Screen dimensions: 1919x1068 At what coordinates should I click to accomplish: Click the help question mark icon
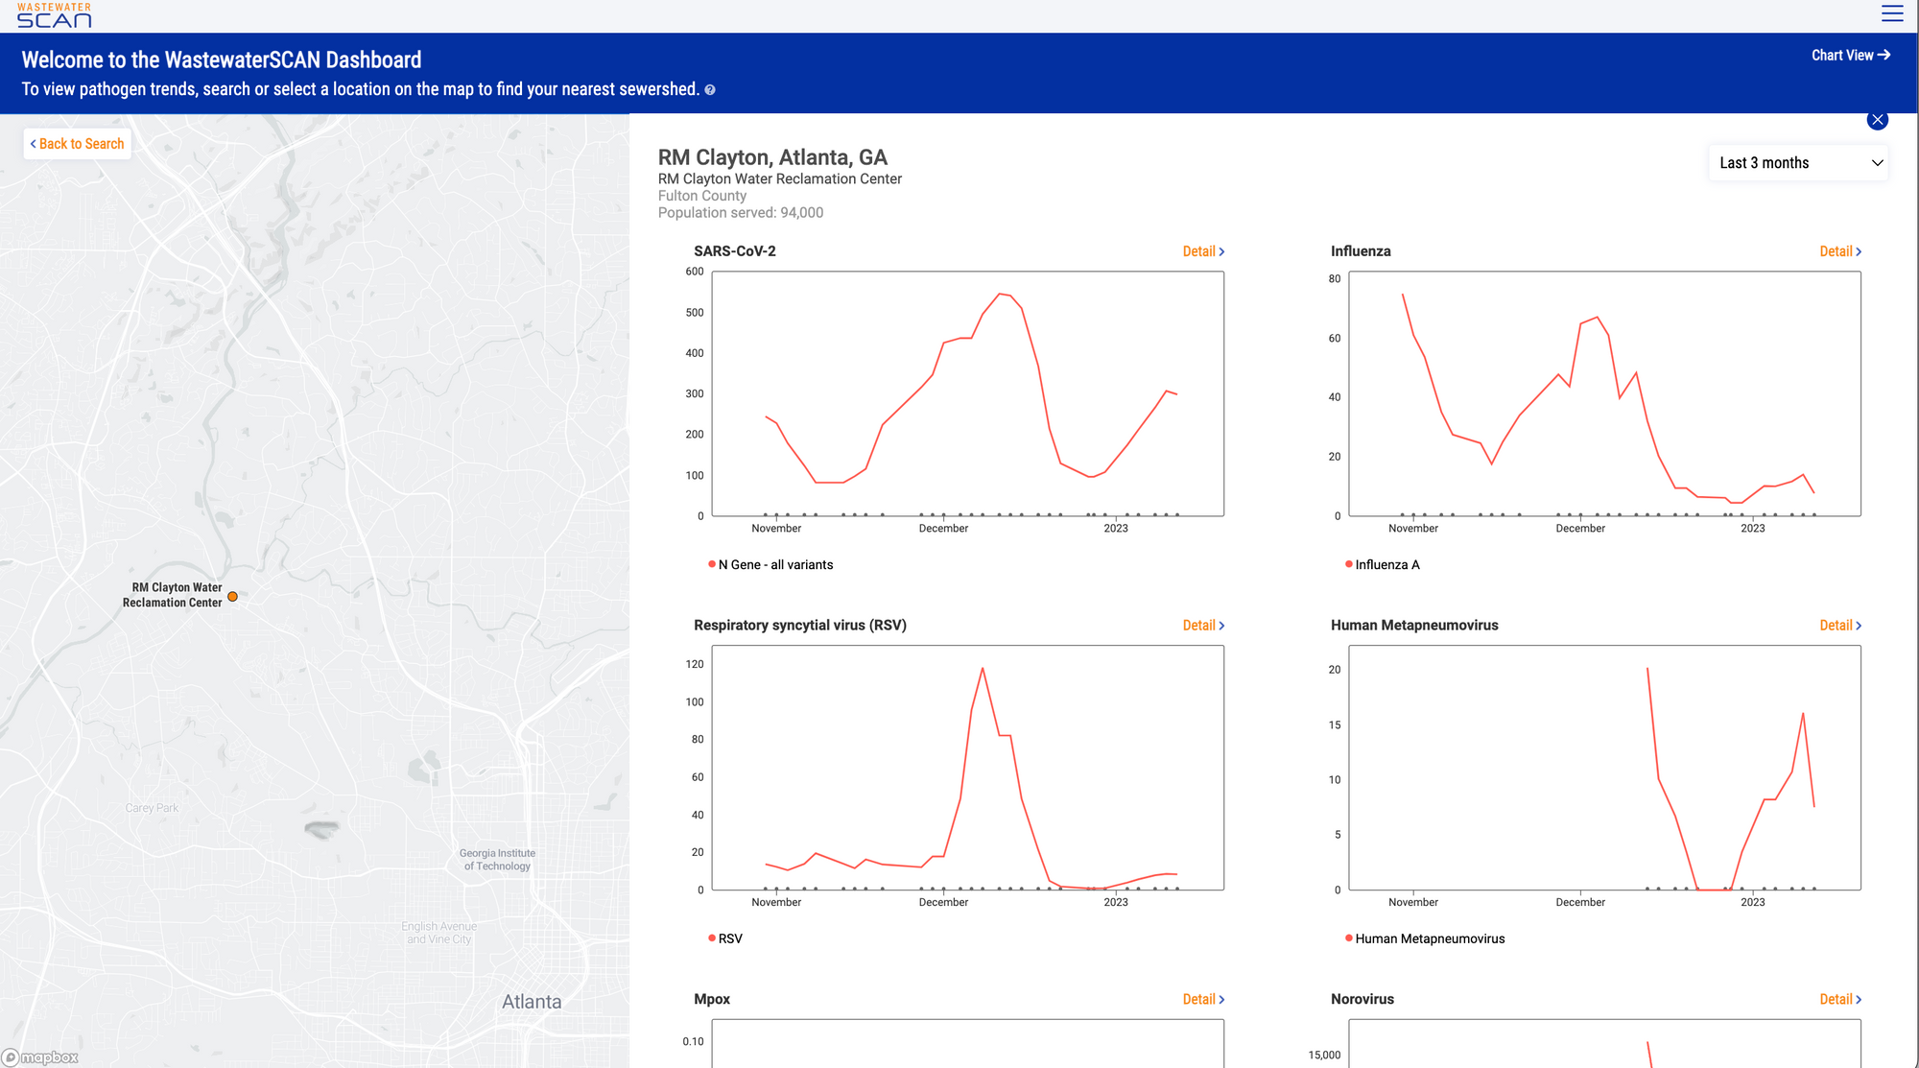710,90
